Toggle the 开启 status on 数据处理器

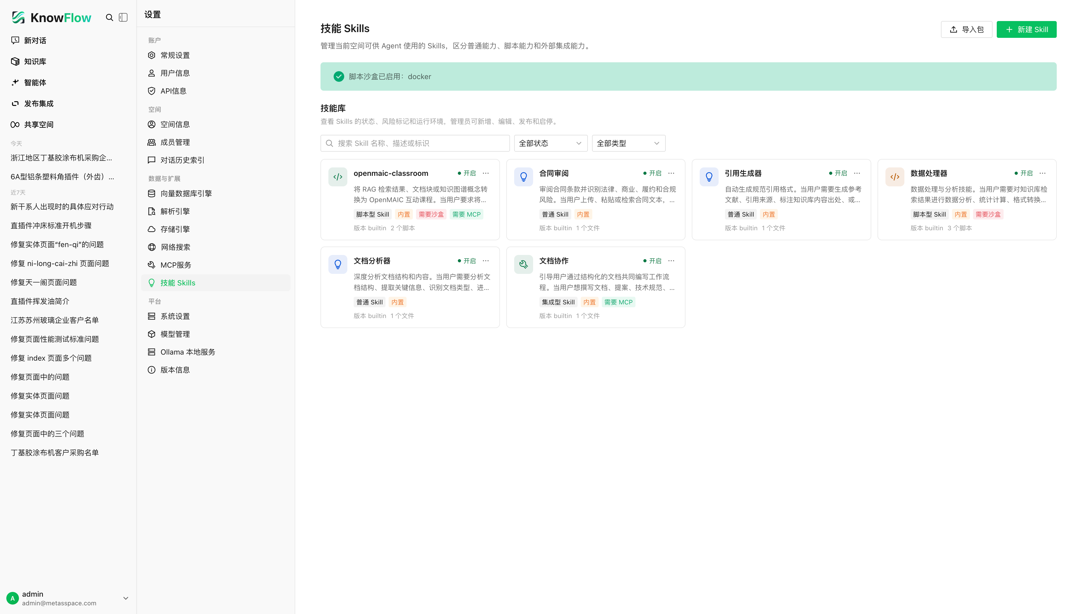1024,173
